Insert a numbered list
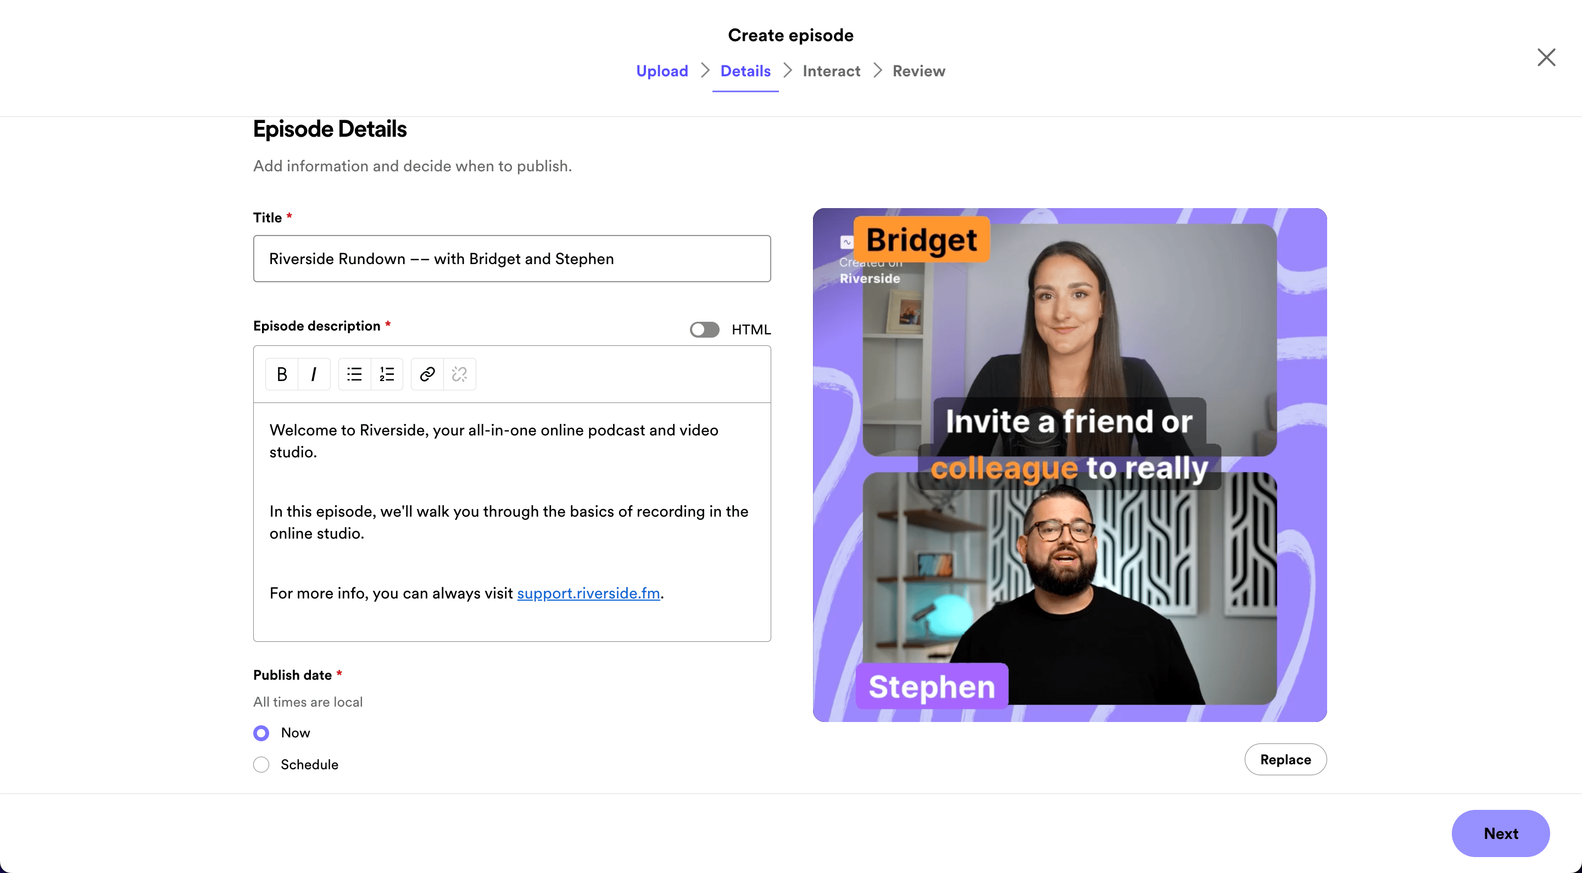 pos(387,374)
